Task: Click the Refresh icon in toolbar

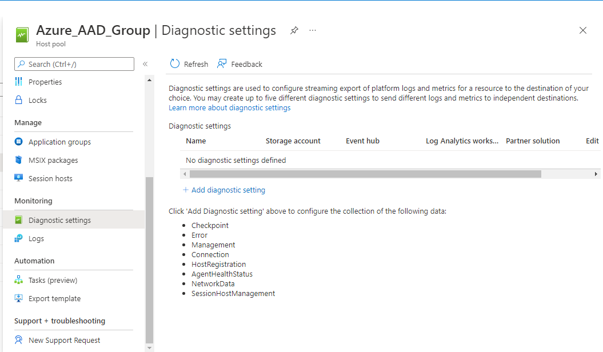Action: pyautogui.click(x=174, y=63)
